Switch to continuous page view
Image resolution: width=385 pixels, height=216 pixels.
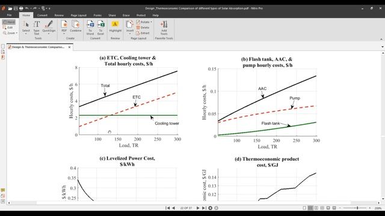click(310, 208)
